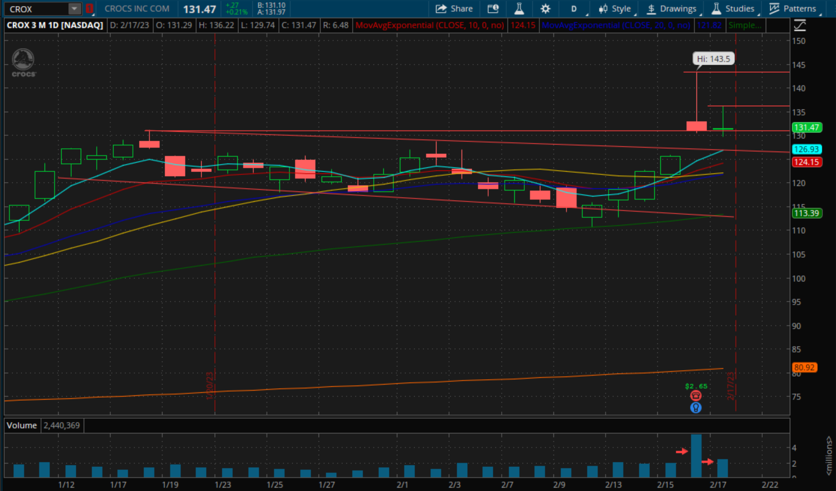
Task: Click the red earnings phone icon
Action: click(695, 396)
